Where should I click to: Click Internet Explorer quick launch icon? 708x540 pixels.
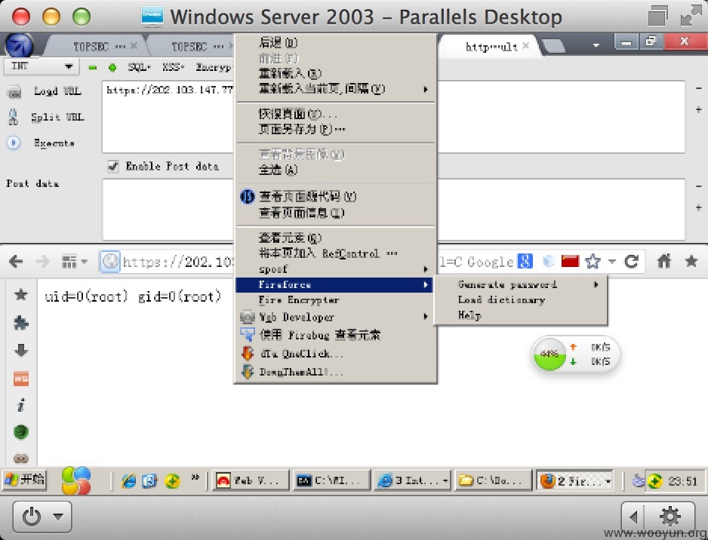(128, 481)
